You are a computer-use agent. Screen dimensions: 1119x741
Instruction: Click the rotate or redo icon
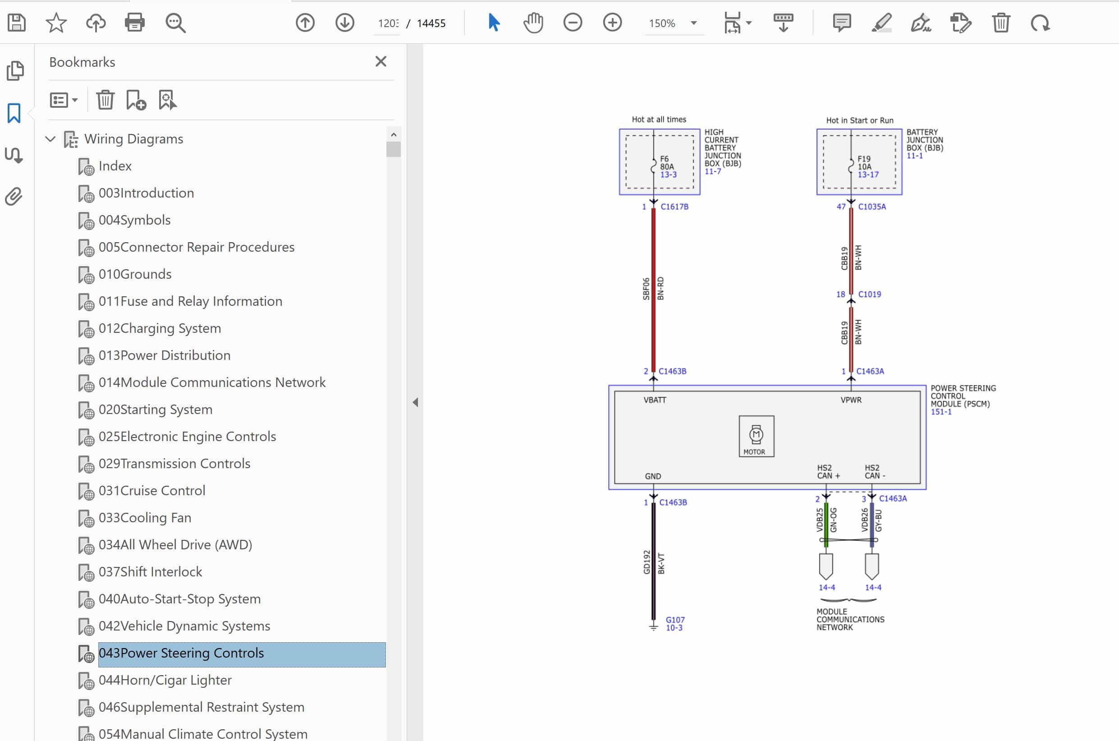(x=1040, y=23)
